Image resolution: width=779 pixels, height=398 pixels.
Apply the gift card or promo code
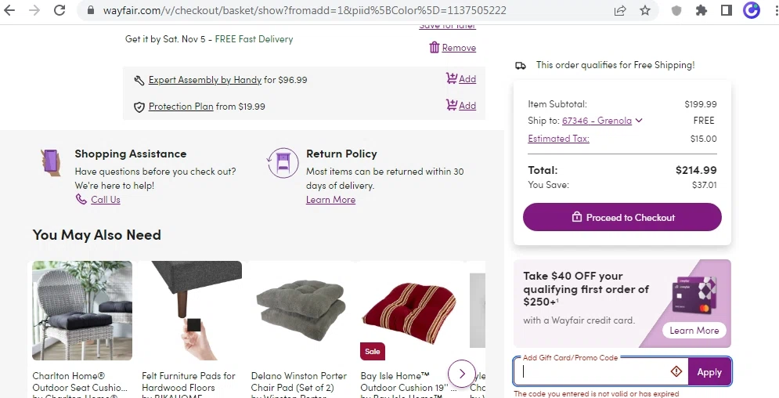tap(709, 372)
